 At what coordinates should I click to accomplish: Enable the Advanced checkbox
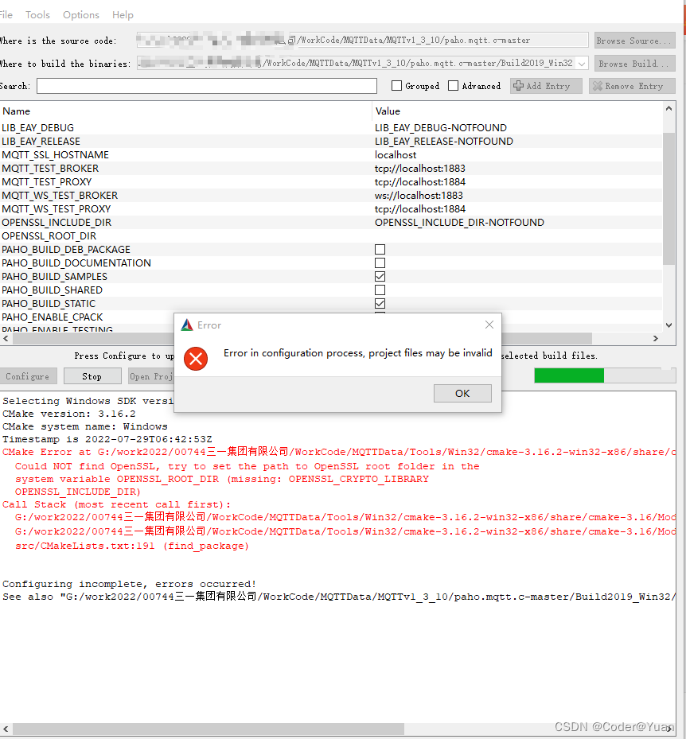tap(453, 85)
